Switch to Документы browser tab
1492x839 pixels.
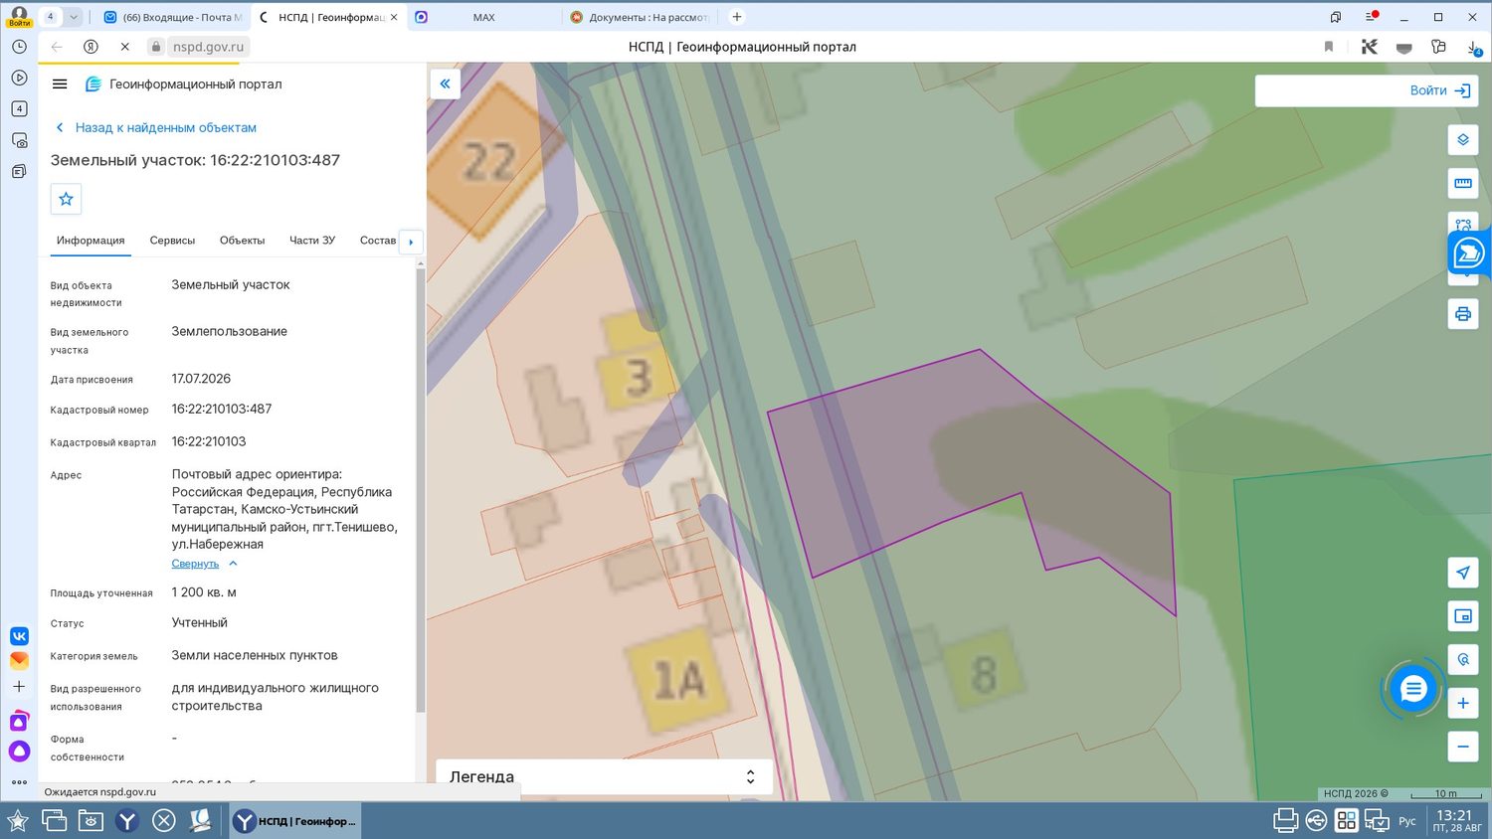pos(640,17)
